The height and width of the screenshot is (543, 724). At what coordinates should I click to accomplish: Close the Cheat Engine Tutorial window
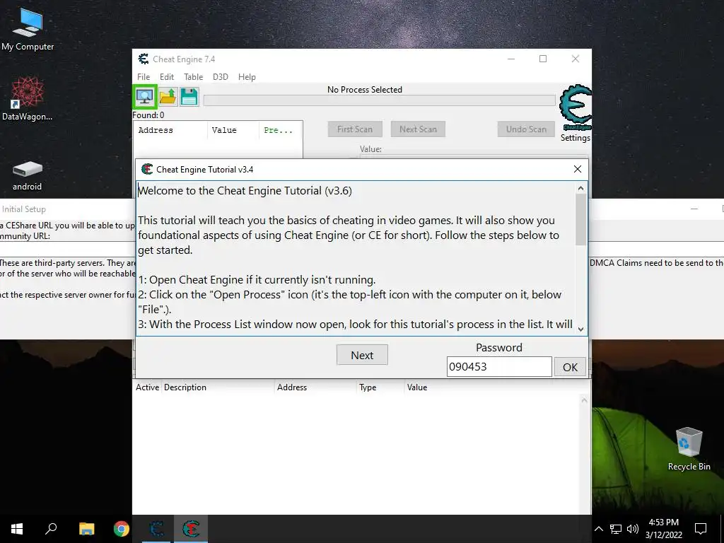point(577,169)
